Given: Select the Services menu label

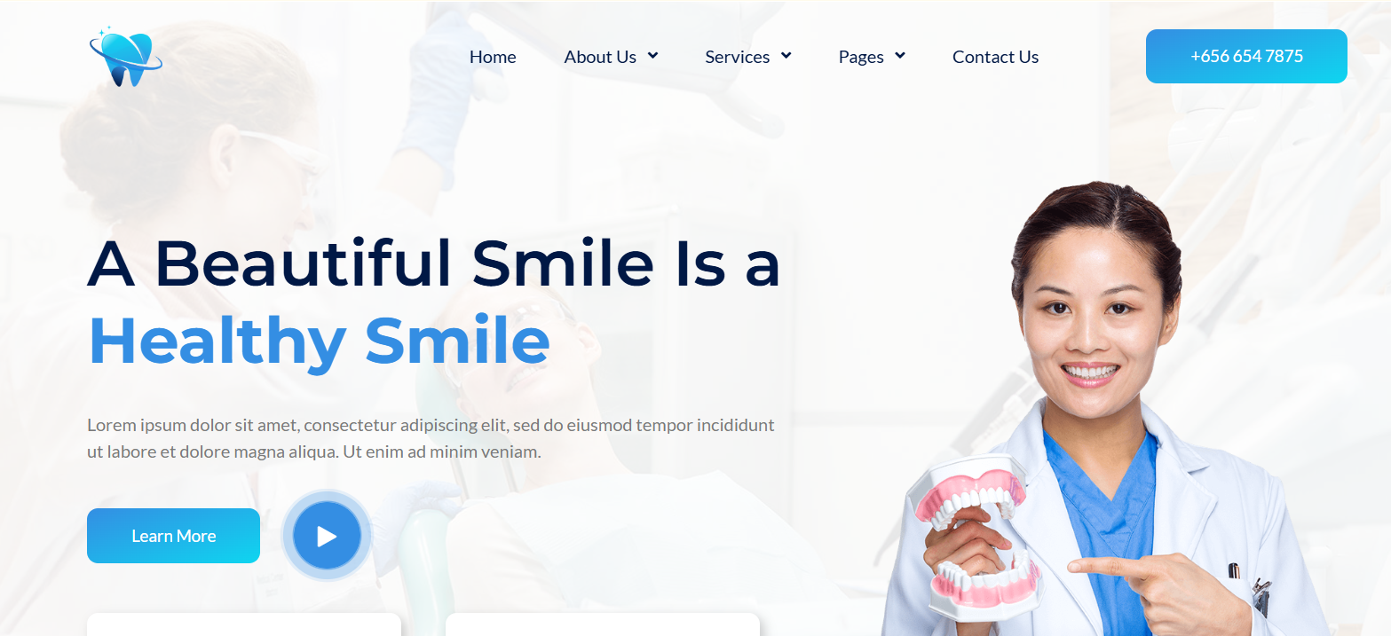Looking at the screenshot, I should (737, 57).
